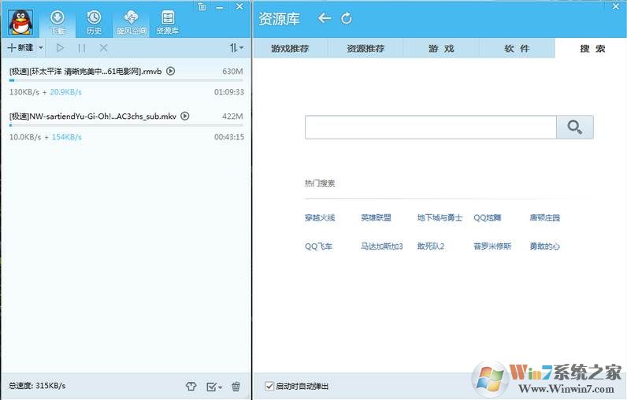This screenshot has width=627, height=400.
Task: Expand the 新建 dropdown arrow
Action: (41, 48)
